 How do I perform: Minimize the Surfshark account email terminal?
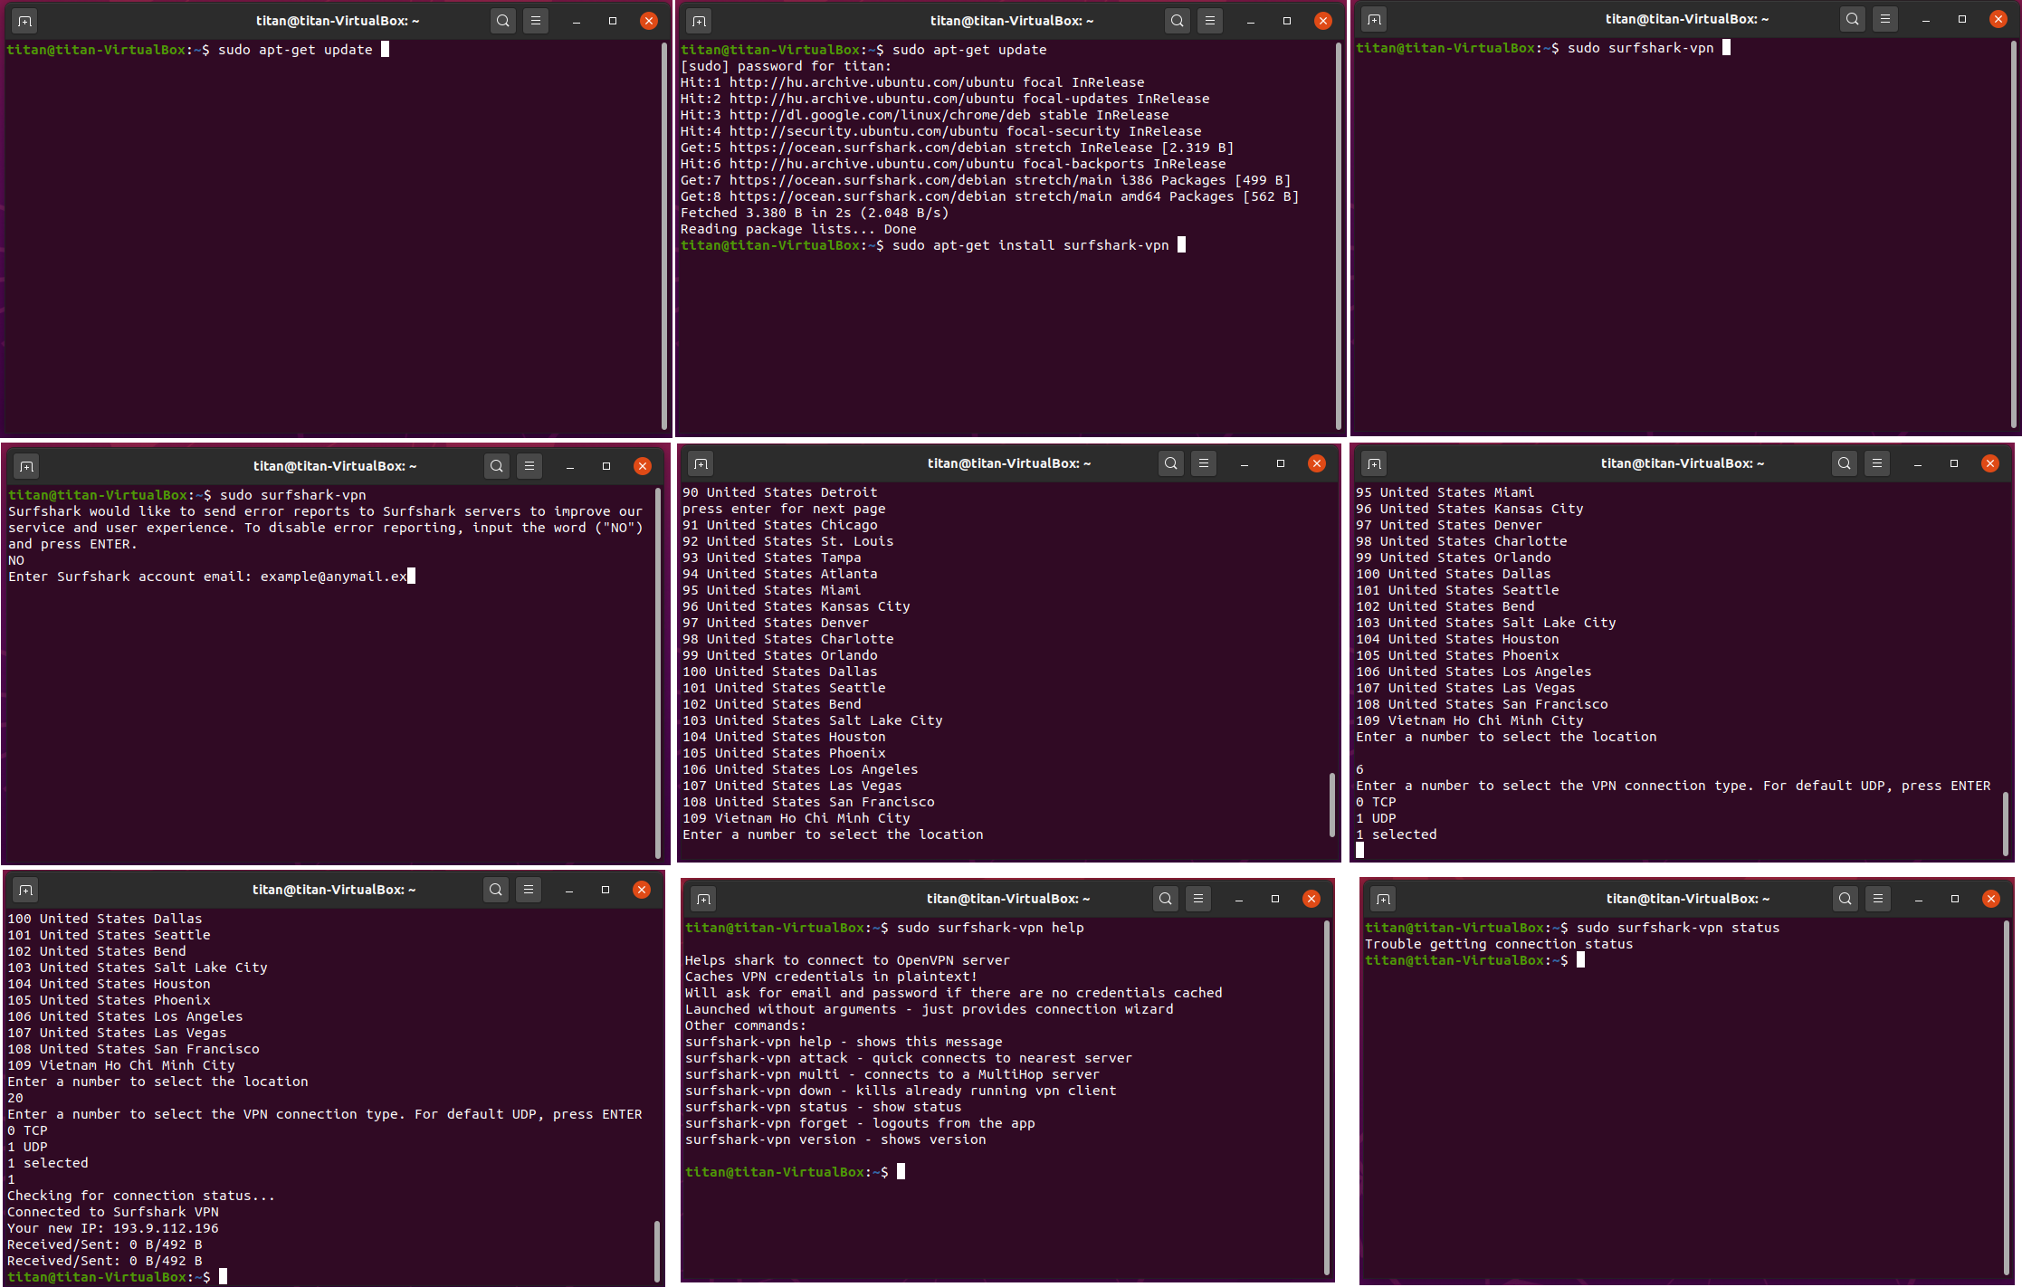570,466
